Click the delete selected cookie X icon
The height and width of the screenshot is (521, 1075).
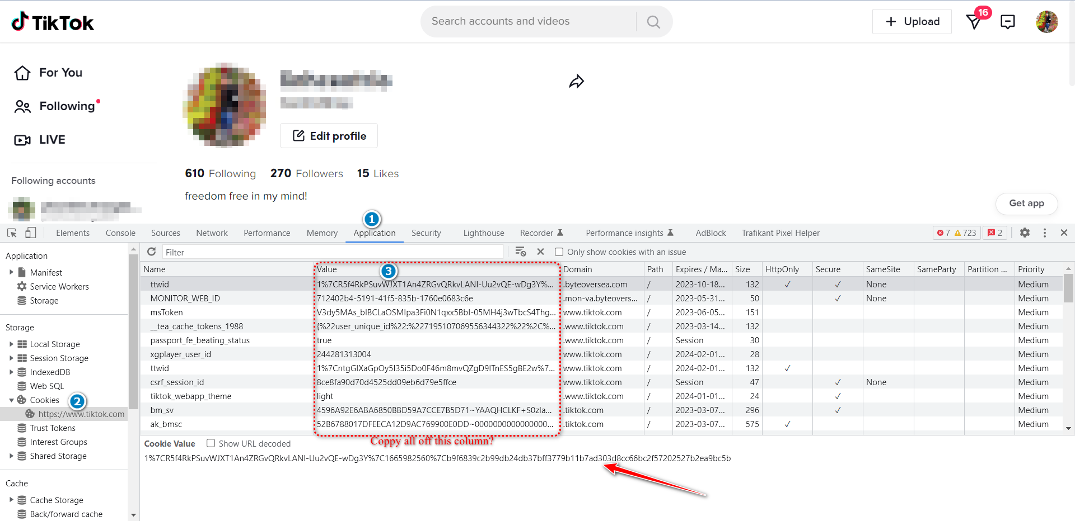coord(540,252)
